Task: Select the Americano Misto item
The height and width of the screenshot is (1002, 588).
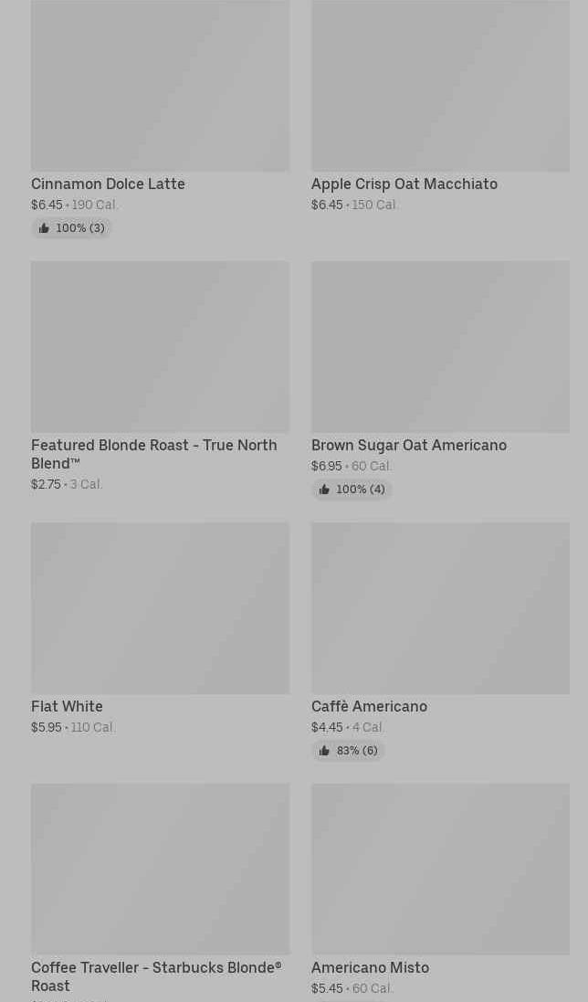Action: click(370, 968)
